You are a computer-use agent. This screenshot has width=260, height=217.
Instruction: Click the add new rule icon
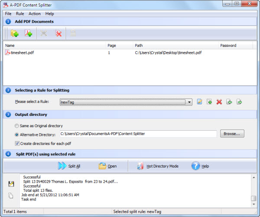pos(209,102)
